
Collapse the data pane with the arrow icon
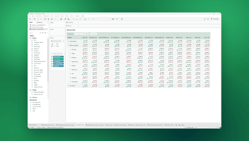pos(47,23)
